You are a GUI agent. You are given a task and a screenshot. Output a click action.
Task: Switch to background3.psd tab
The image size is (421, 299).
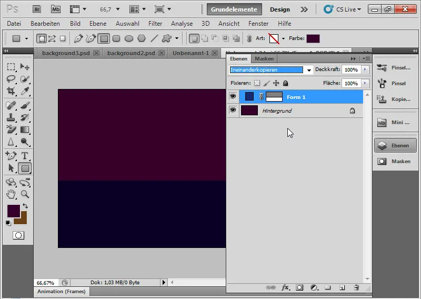[x=66, y=53]
